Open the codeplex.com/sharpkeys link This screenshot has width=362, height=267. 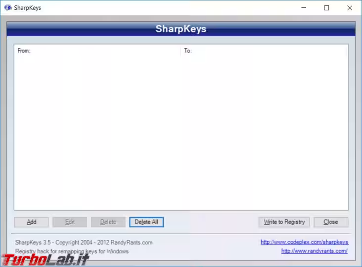(305, 242)
